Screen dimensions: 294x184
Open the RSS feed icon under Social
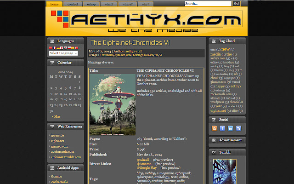(215, 128)
